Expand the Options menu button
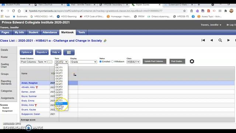Viewport: 236px width, 133px height. (26, 52)
